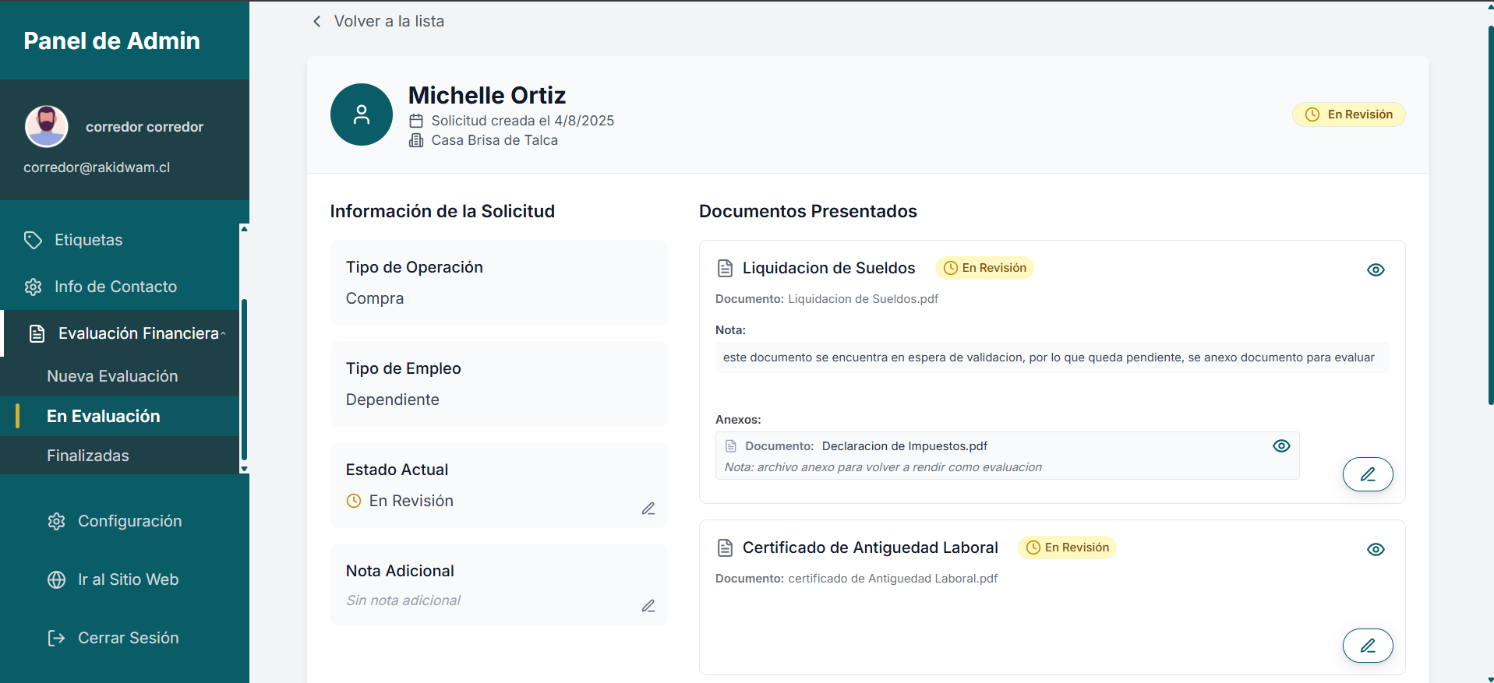Edit the Nota Adicional with pencil icon
Image resolution: width=1494 pixels, height=683 pixels.
[648, 606]
